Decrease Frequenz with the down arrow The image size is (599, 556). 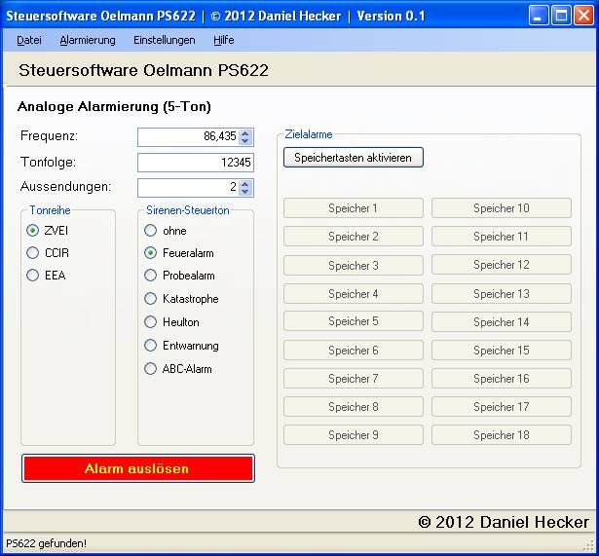click(245, 141)
